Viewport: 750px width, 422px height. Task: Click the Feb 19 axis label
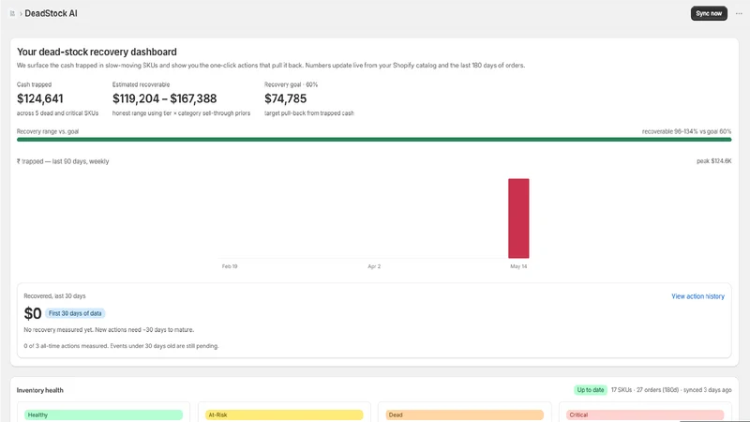(x=230, y=266)
